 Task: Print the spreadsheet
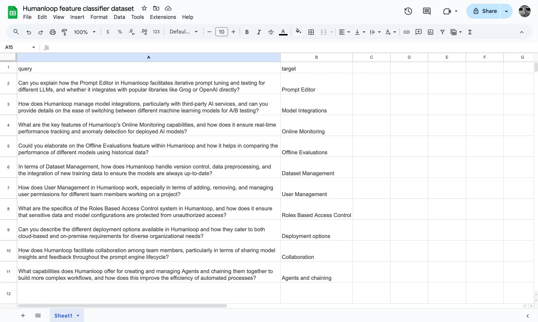(x=52, y=32)
